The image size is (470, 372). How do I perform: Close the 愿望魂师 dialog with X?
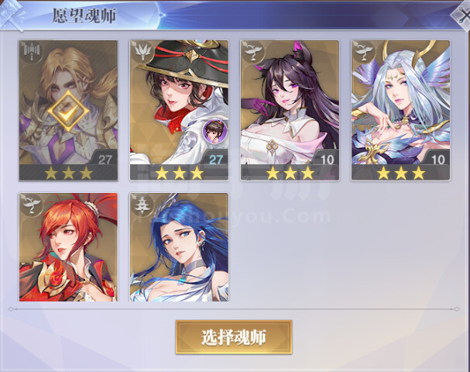(462, 15)
